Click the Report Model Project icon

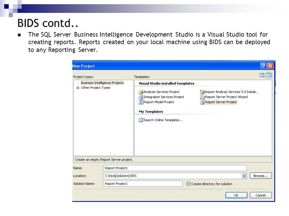click(141, 102)
